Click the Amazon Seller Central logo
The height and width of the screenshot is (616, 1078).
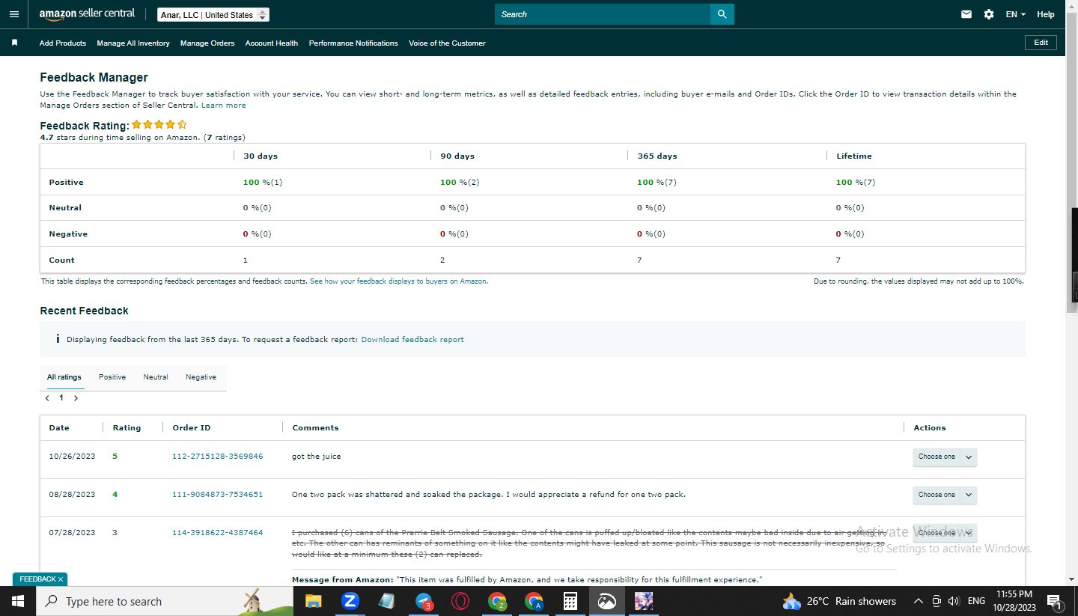pyautogui.click(x=87, y=13)
